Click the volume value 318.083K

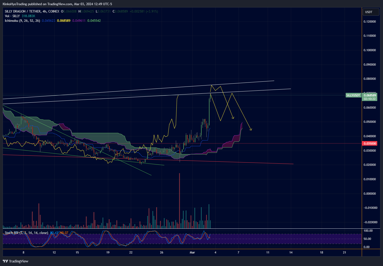[28, 16]
